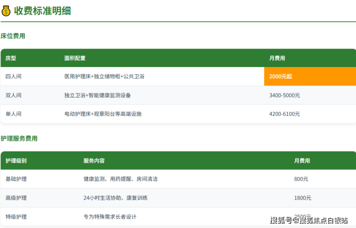Select the 护理服务费用 section heading
Image resolution: width=356 pixels, height=228 pixels.
point(19,139)
